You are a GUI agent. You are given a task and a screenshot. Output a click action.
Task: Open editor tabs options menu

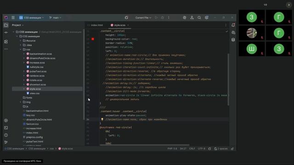coord(226,25)
